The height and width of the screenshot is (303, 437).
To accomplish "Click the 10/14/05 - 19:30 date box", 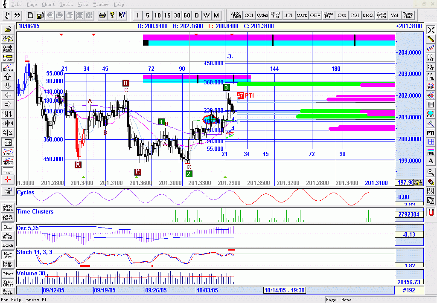I will pyautogui.click(x=285, y=290).
